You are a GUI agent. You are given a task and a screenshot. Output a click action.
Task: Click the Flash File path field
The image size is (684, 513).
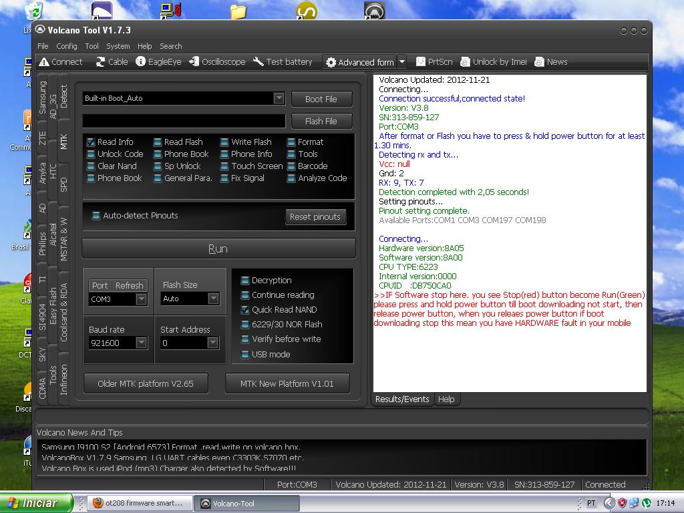184,121
